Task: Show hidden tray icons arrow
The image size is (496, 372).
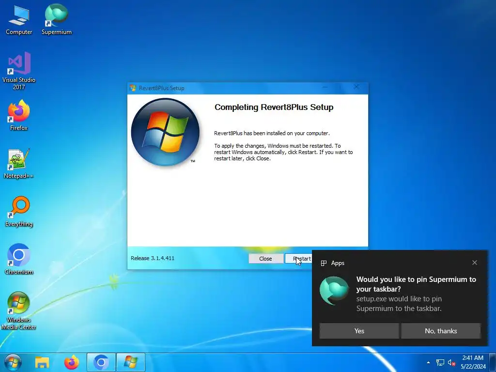Action: (x=428, y=362)
